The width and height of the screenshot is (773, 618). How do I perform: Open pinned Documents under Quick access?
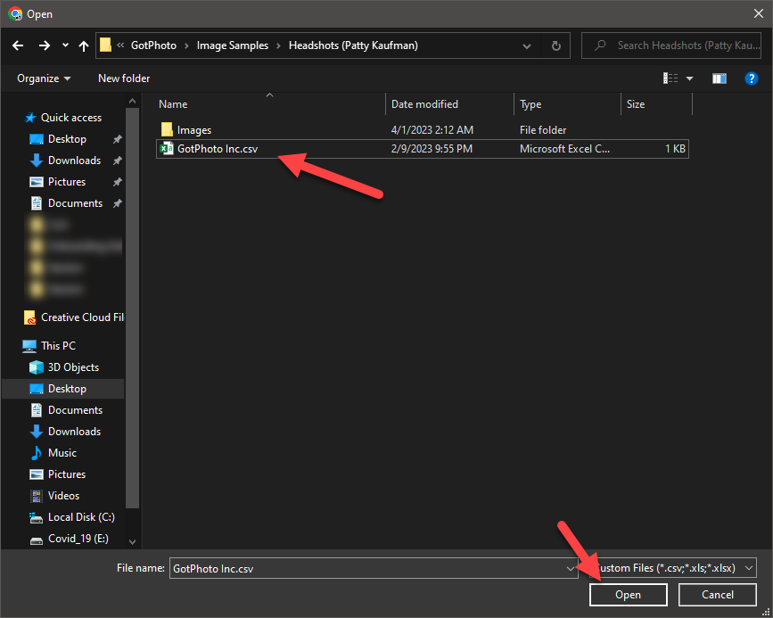tap(66, 203)
